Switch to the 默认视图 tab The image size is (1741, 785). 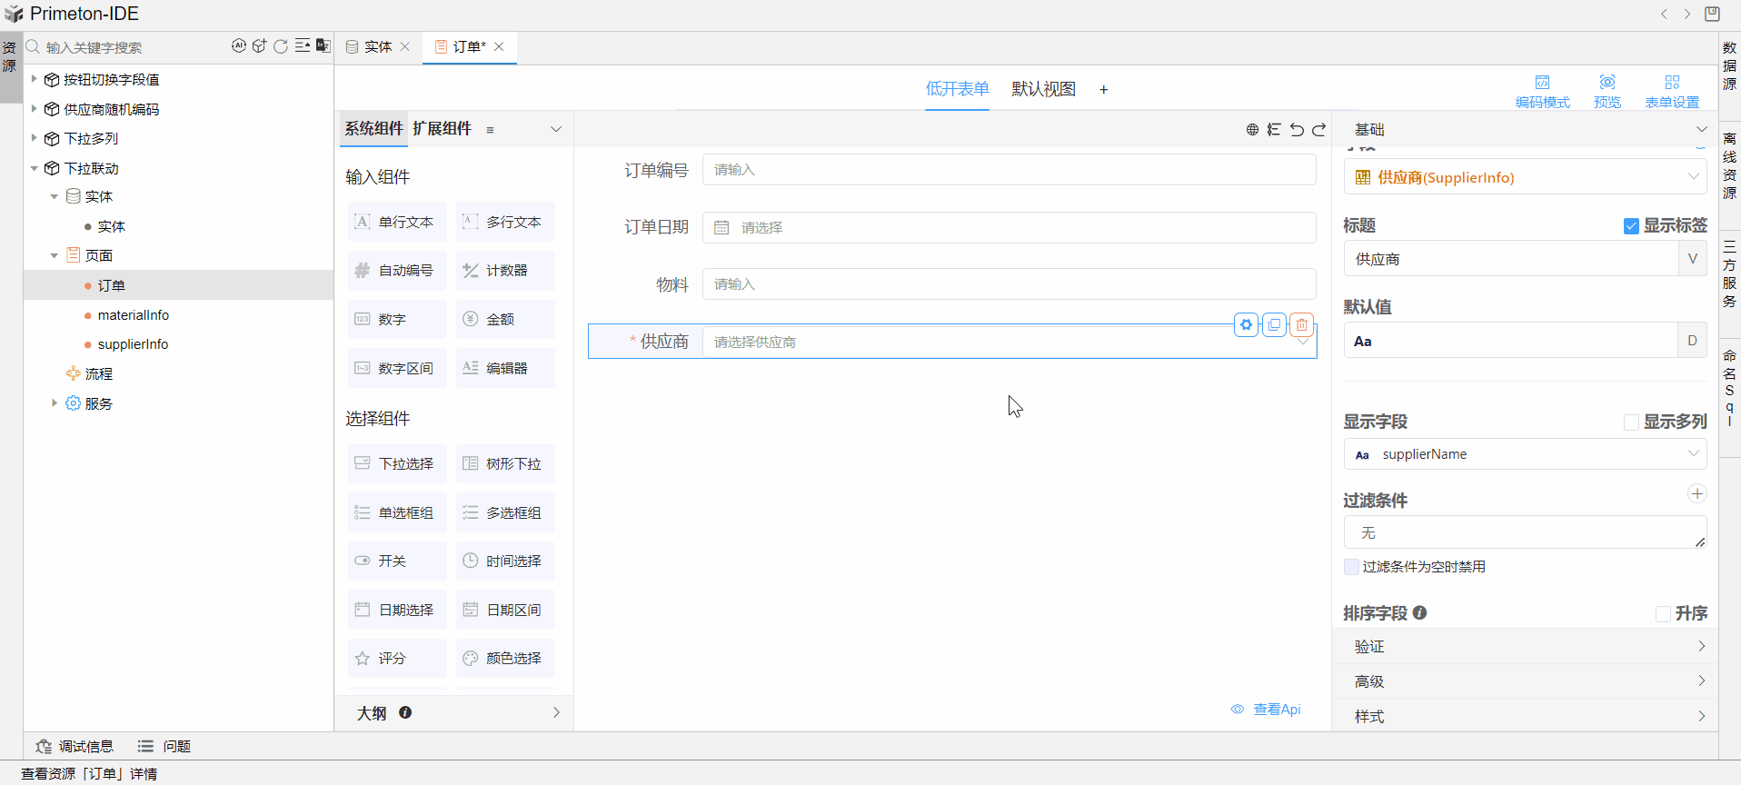pyautogui.click(x=1043, y=89)
